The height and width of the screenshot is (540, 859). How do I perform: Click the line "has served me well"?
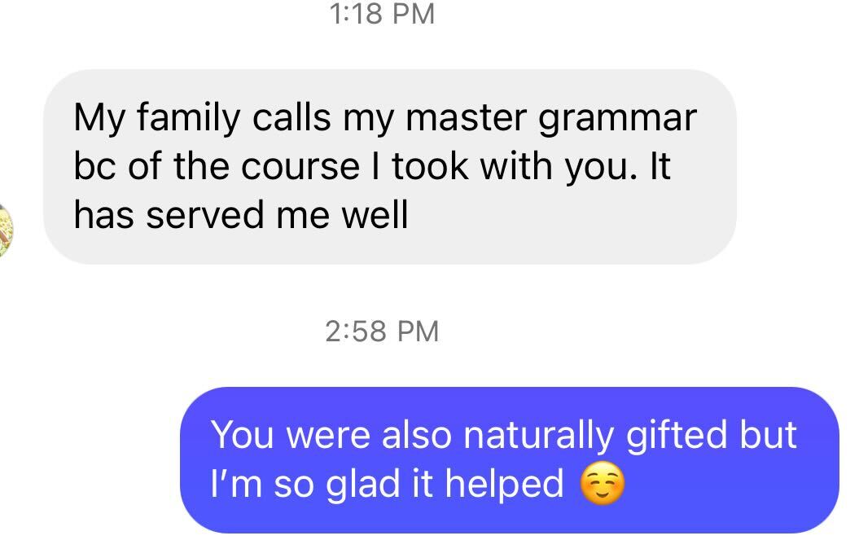[240, 215]
